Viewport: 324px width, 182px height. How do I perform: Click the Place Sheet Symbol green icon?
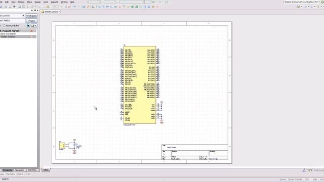pos(132,7)
